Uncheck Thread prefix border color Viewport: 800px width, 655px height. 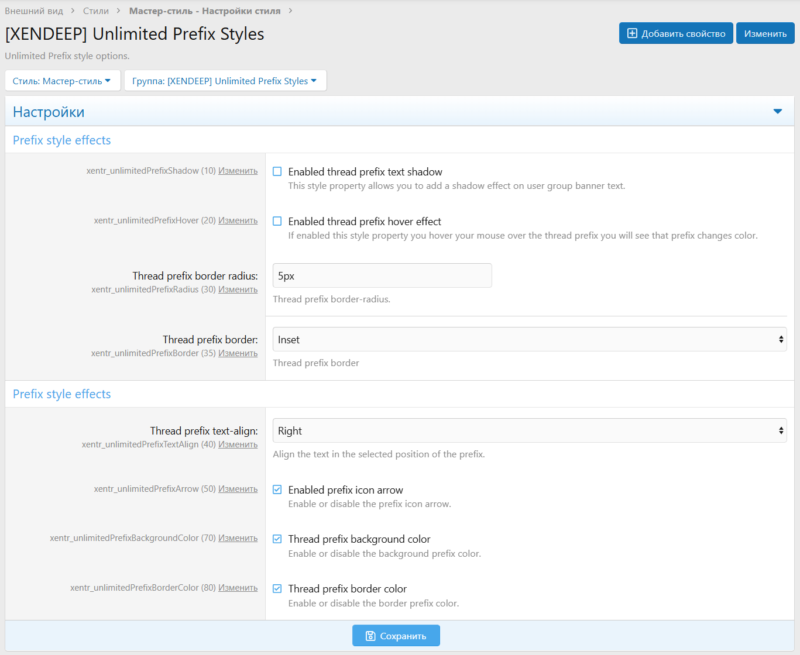[x=277, y=588]
